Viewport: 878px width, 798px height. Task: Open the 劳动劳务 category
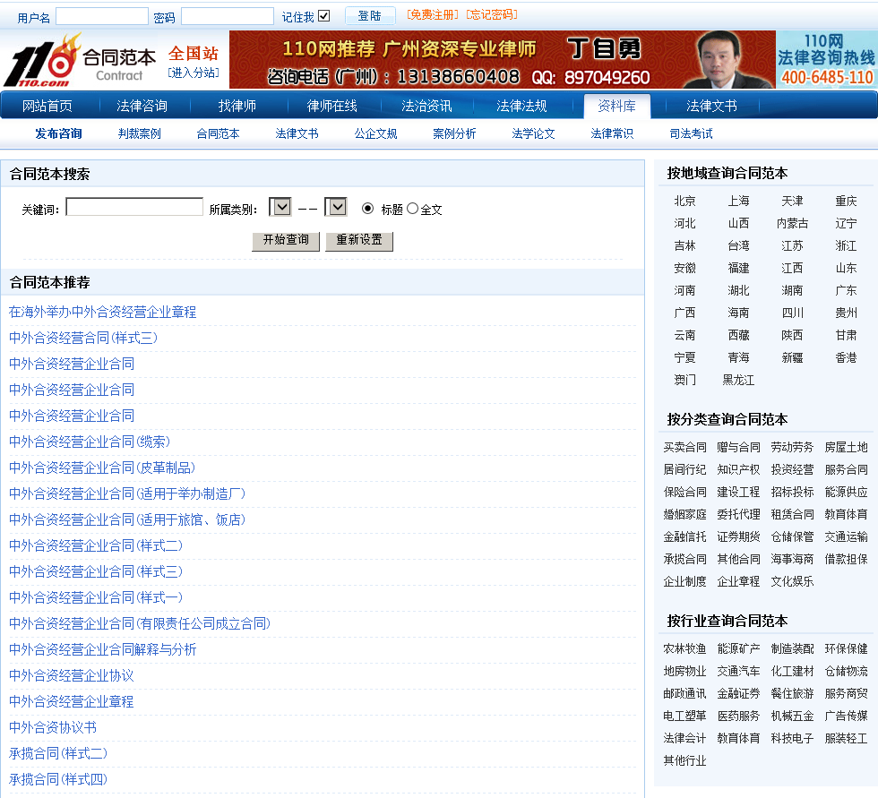[792, 447]
